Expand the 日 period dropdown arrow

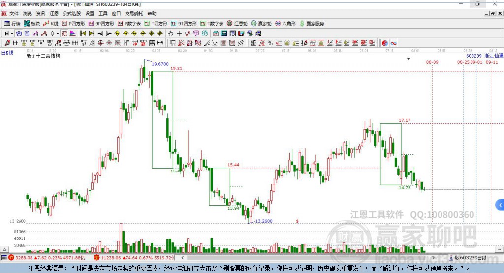(x=12, y=34)
